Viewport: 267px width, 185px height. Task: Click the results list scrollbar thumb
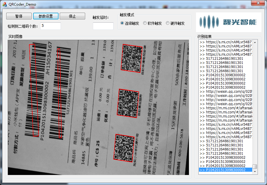[255, 166]
